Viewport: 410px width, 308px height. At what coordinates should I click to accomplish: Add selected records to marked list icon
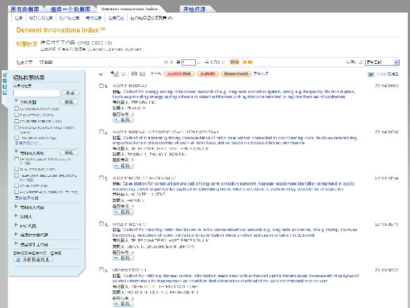(114, 74)
